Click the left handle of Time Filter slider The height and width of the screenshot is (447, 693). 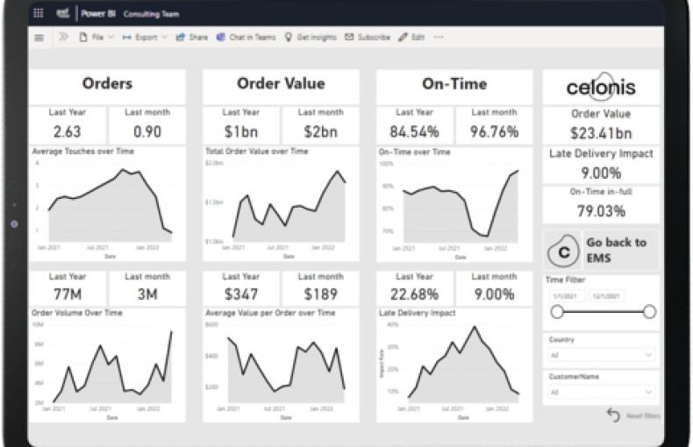556,312
